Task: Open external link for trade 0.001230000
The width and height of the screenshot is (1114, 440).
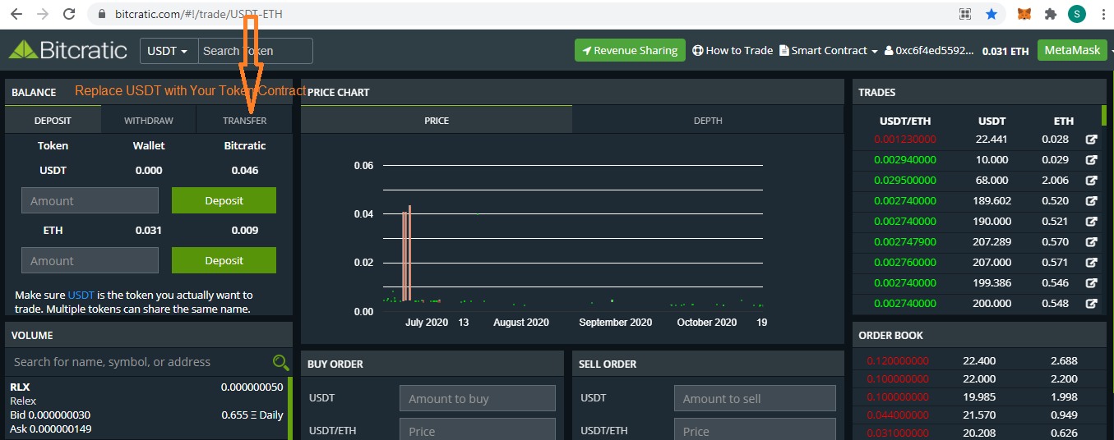Action: pos(1091,140)
